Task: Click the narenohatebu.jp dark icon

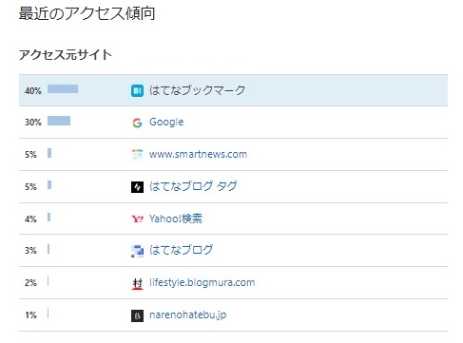Action: click(137, 315)
